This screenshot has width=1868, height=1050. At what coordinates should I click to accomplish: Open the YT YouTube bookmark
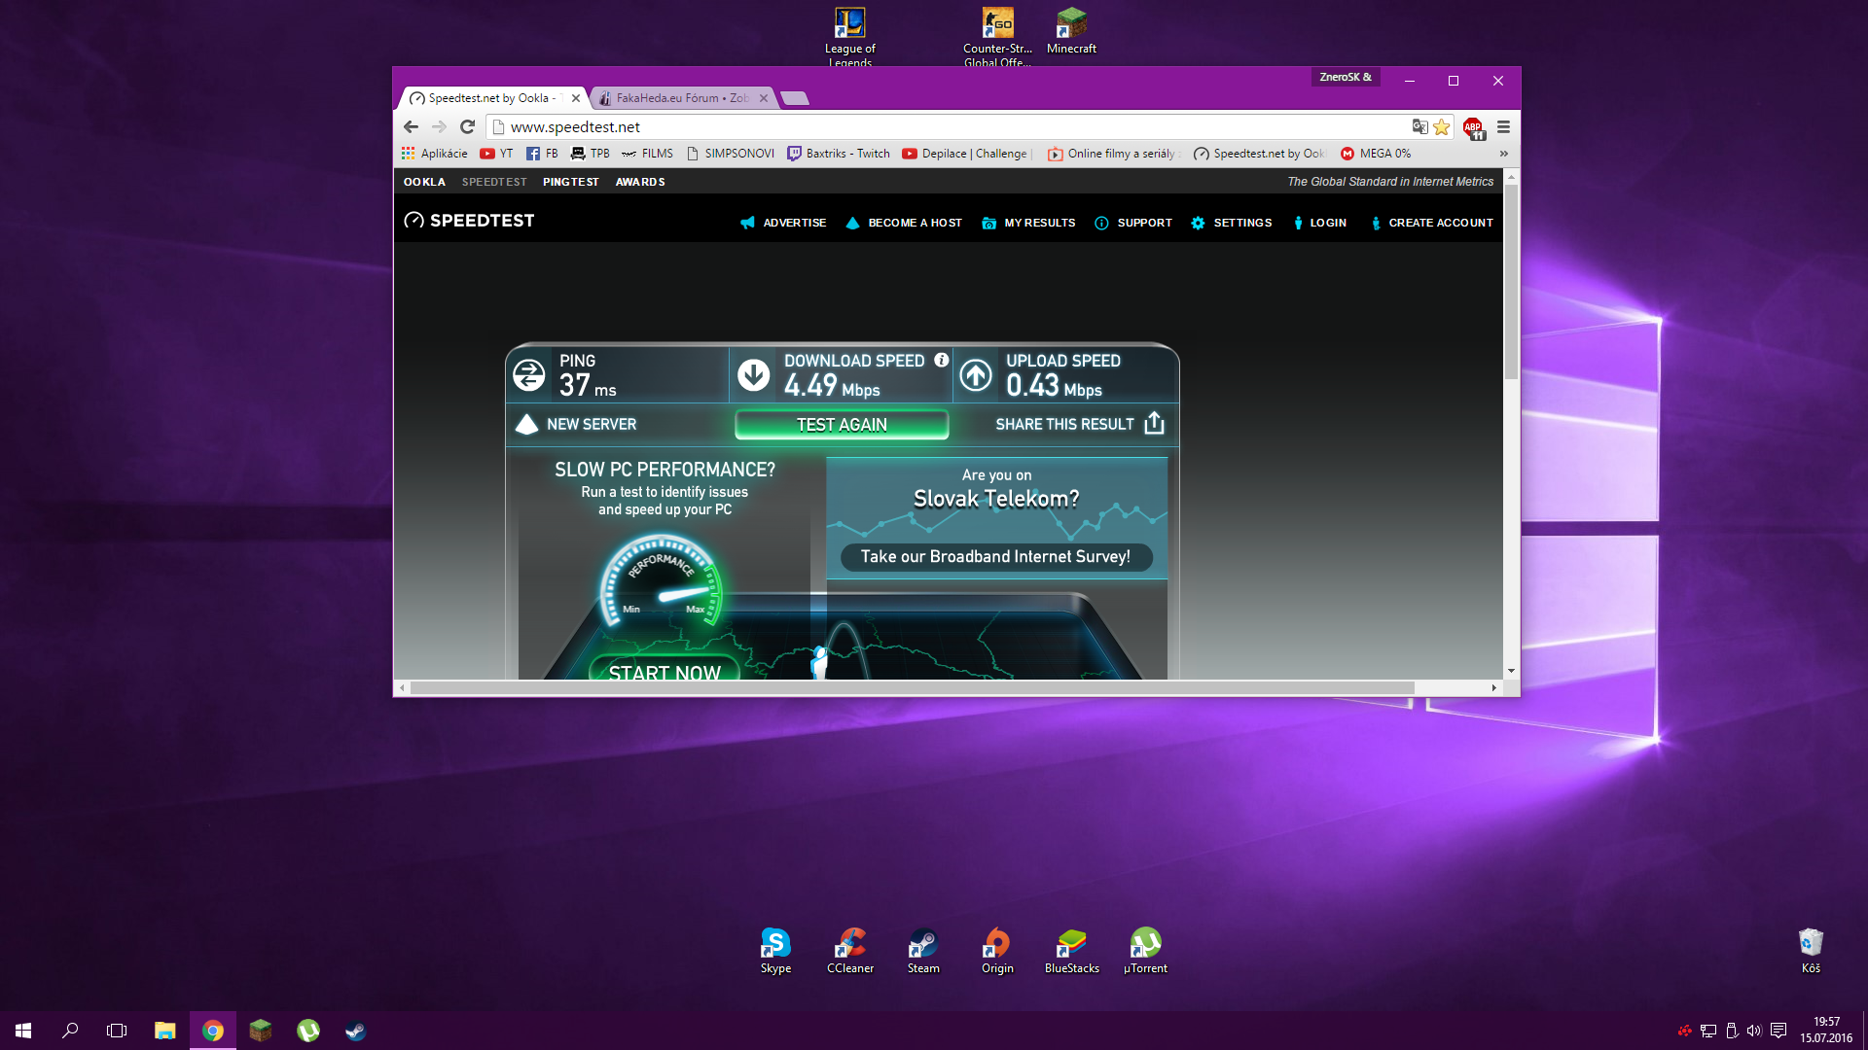coord(496,154)
